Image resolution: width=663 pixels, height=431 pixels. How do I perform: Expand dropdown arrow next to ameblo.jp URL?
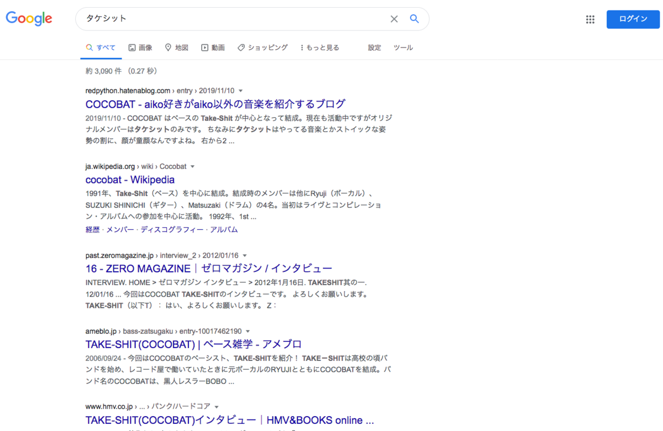tap(248, 332)
